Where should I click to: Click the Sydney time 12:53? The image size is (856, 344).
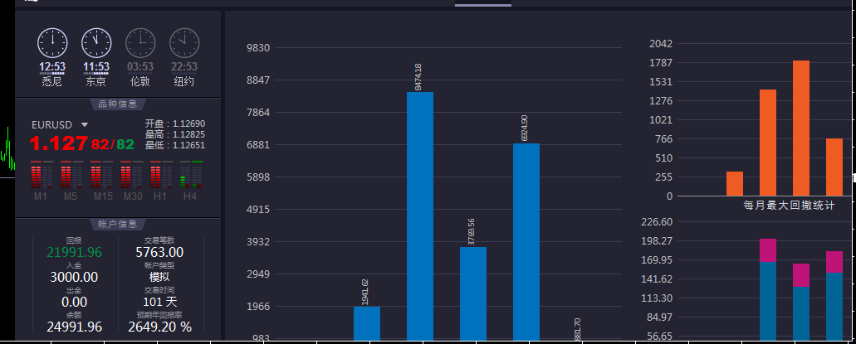(x=51, y=67)
